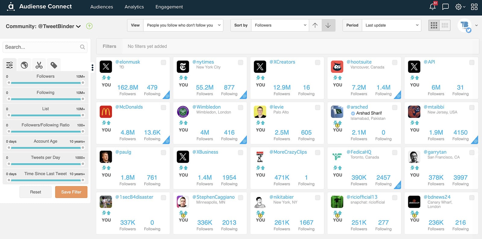Click the follow arrows icon on @McDonalds
Screen dimensions: 482x239
[x=106, y=123]
